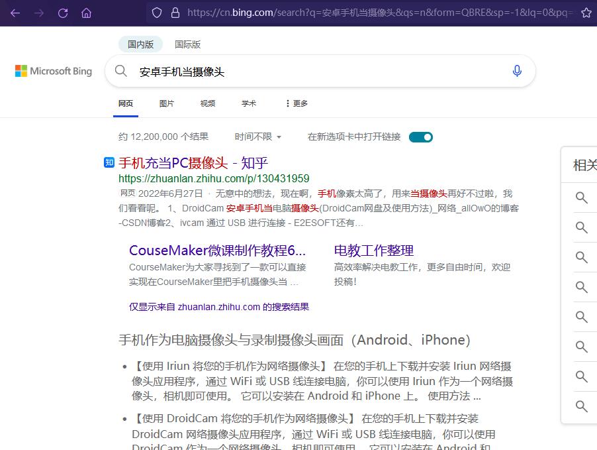Click the eighth related search magnifier icon
The height and width of the screenshot is (450, 597).
pyautogui.click(x=581, y=406)
